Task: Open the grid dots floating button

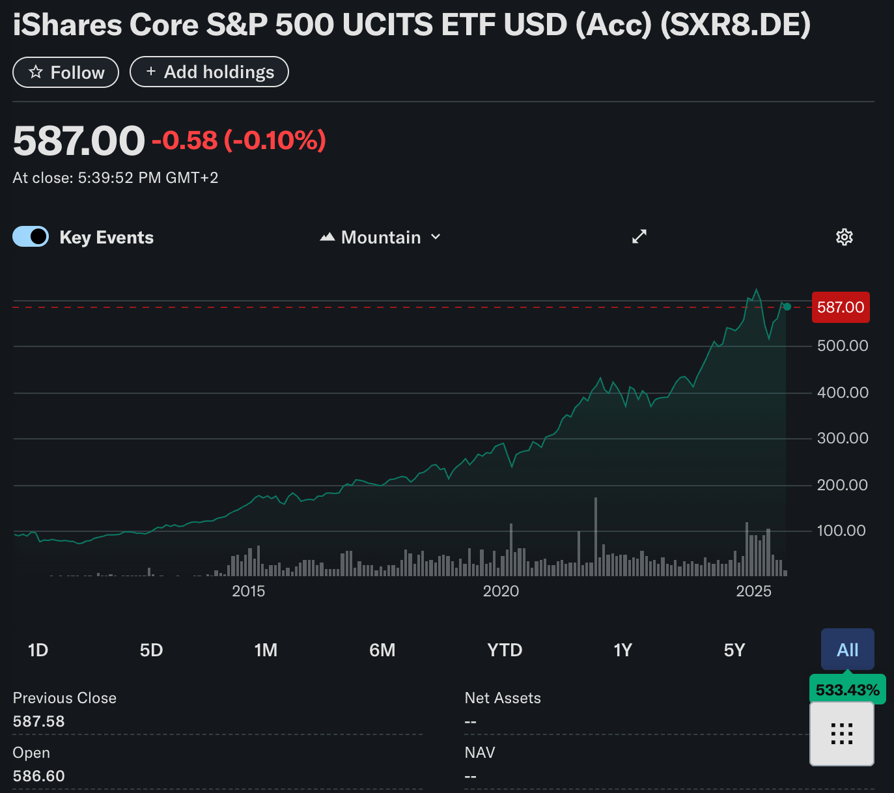Action: (841, 734)
